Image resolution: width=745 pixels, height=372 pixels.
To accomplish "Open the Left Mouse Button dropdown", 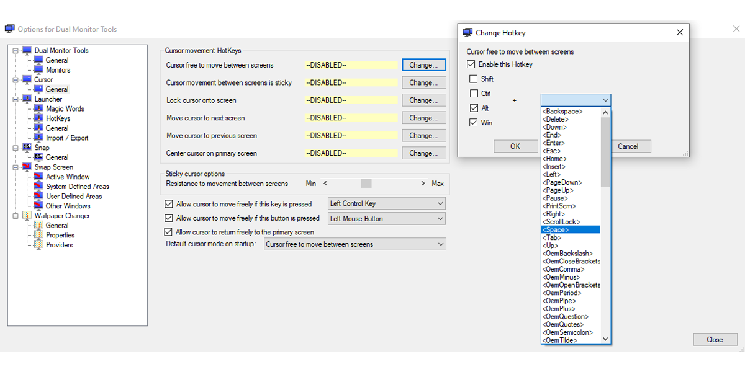I will point(387,218).
